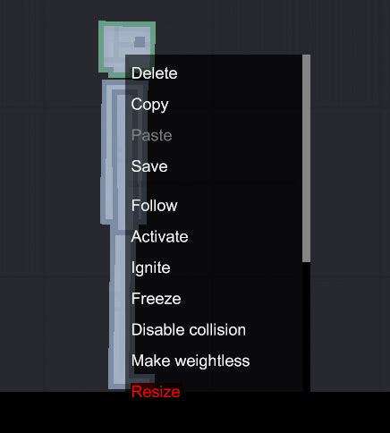Ignite the selected ragdoll part
The height and width of the screenshot is (433, 390).
151,267
